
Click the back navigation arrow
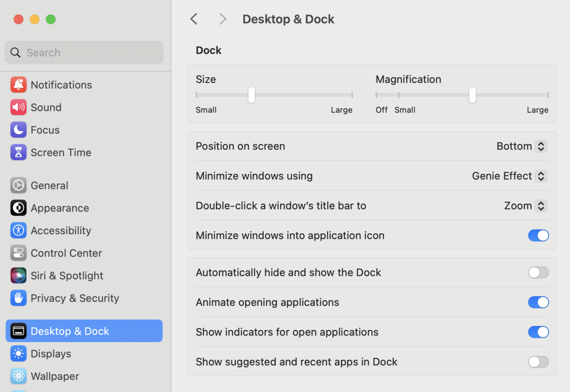[x=194, y=19]
